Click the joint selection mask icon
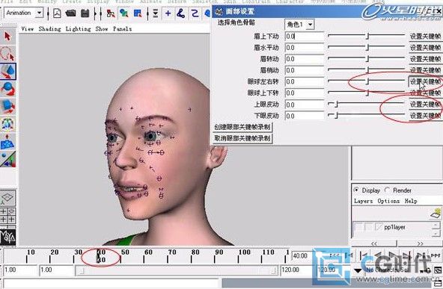Screen dimensions: 443x289 point(181,13)
